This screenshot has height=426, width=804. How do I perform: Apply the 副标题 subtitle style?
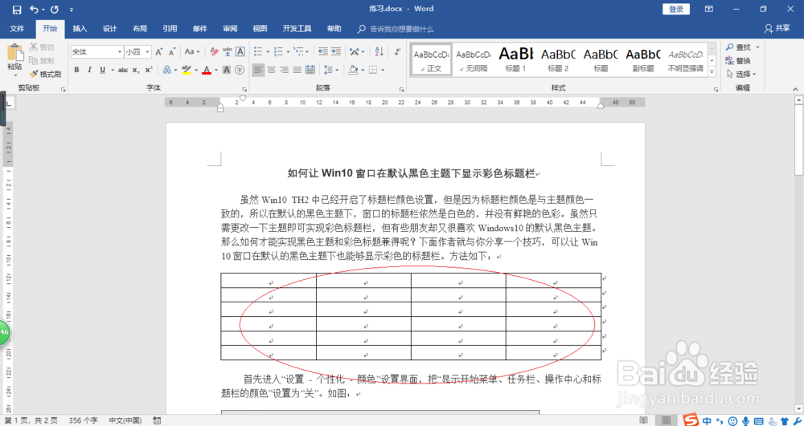tap(643, 60)
